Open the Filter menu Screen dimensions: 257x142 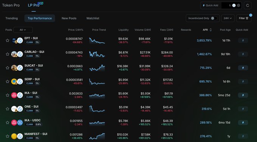click(x=243, y=18)
